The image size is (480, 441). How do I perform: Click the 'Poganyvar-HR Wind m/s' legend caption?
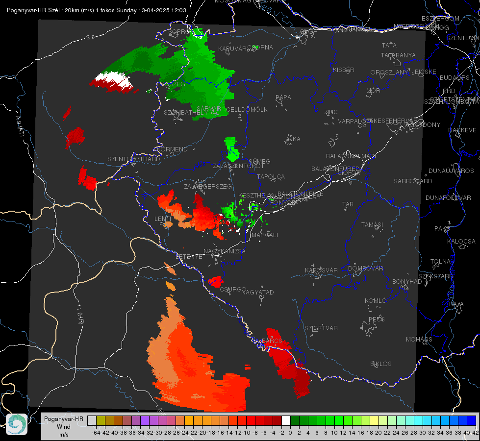(63, 427)
